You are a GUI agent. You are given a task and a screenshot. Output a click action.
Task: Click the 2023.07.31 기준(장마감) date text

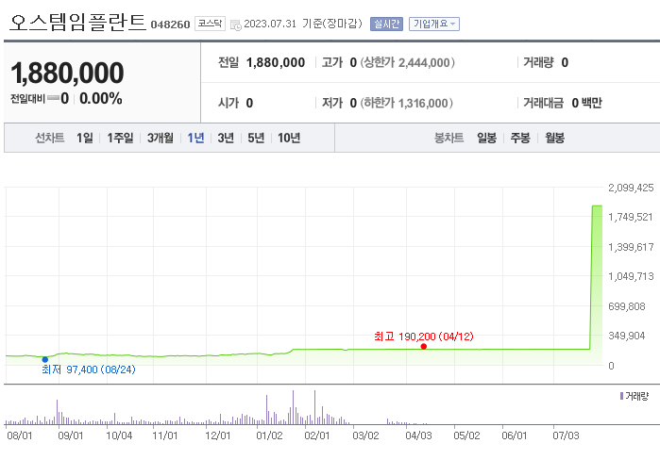[x=303, y=24]
